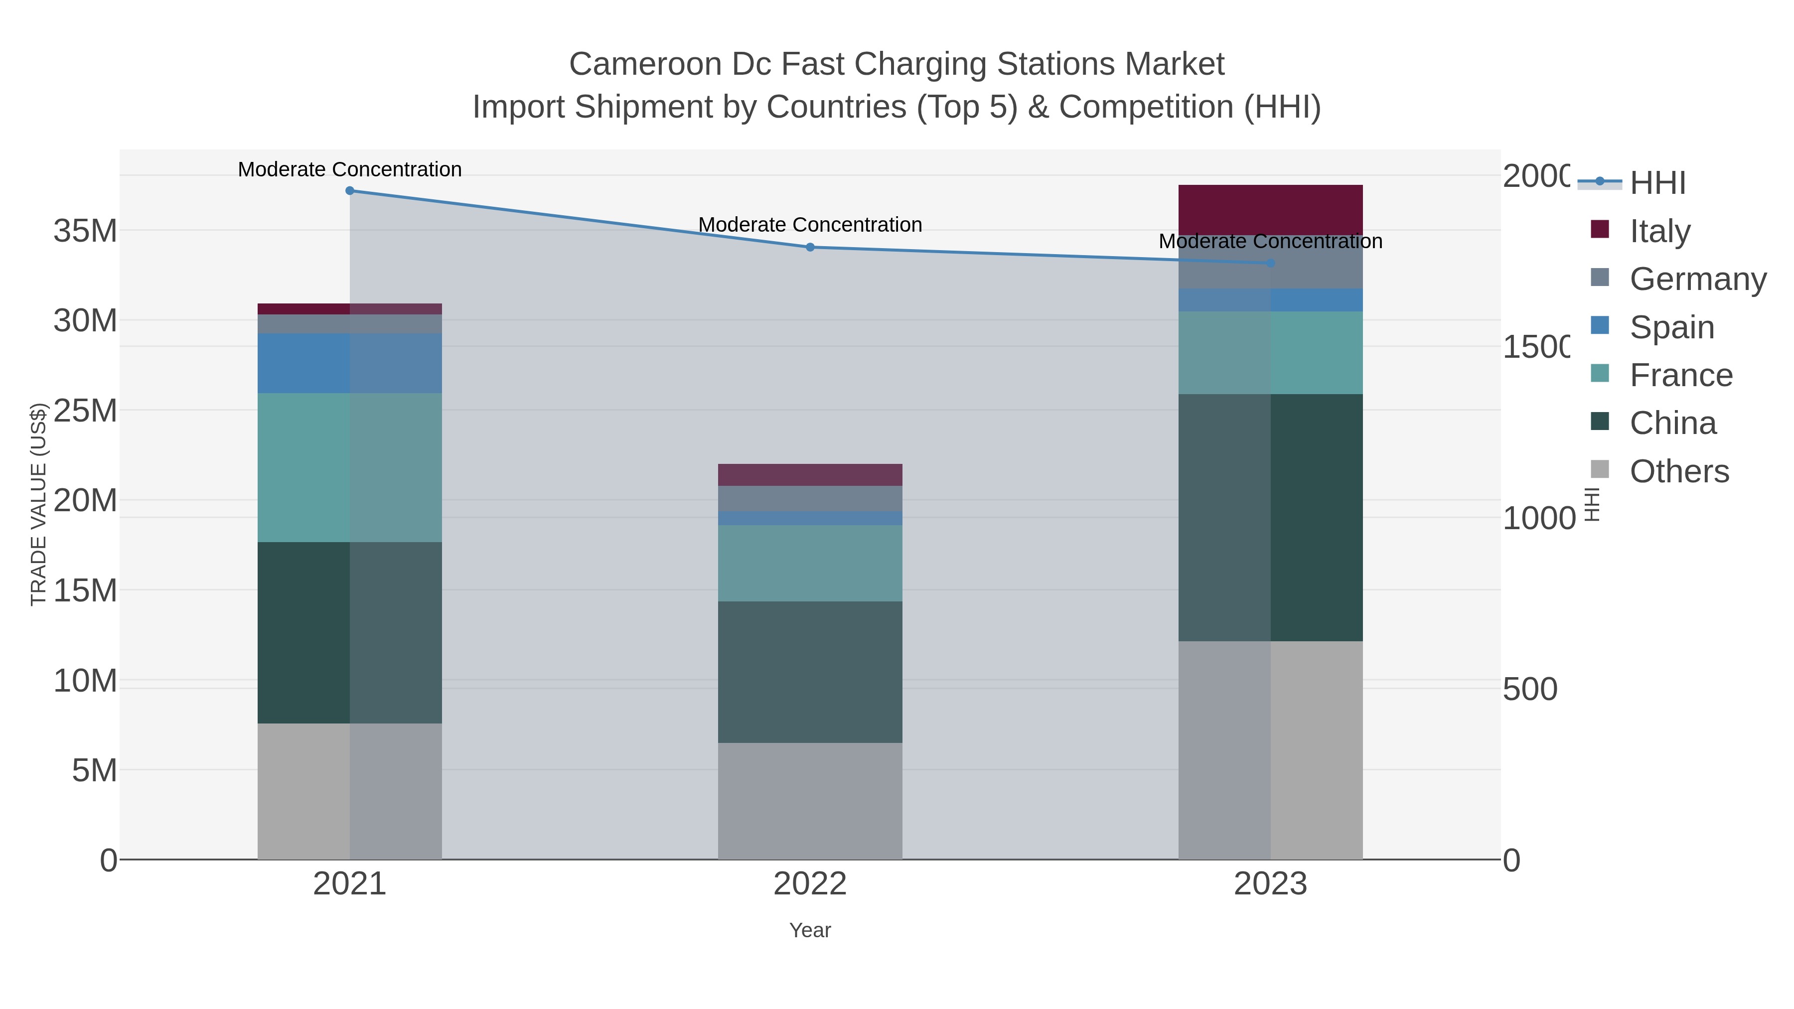Toggle the China legend entry
Viewport: 1794px width, 1009px height.
point(1654,423)
